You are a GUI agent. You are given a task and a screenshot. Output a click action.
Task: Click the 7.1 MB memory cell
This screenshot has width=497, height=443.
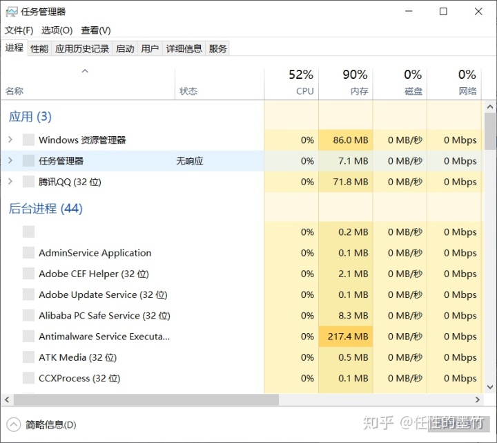point(346,161)
